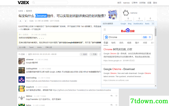Select the 视频 results tab
The height and width of the screenshot is (106, 169).
click(x=129, y=43)
